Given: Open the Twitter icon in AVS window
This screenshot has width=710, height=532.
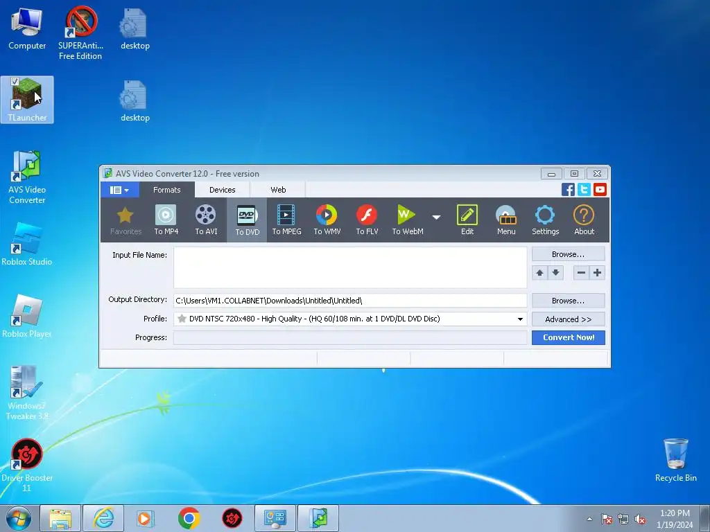Looking at the screenshot, I should [x=584, y=190].
